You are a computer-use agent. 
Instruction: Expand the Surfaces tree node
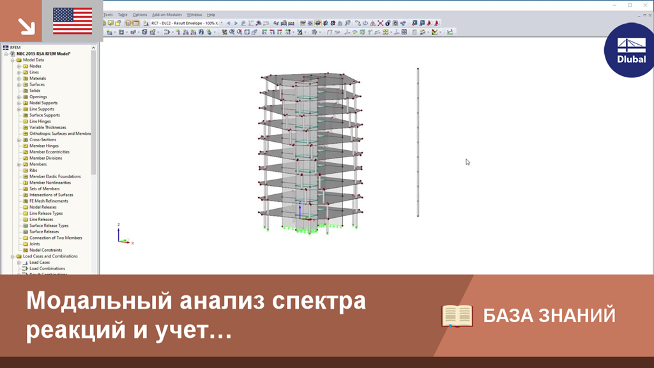click(x=19, y=84)
